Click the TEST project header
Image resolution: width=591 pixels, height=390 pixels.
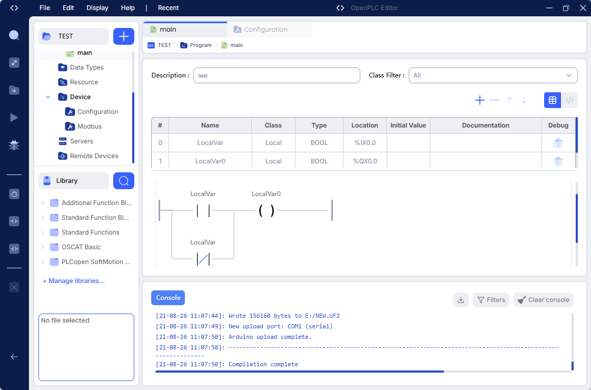[x=74, y=36]
